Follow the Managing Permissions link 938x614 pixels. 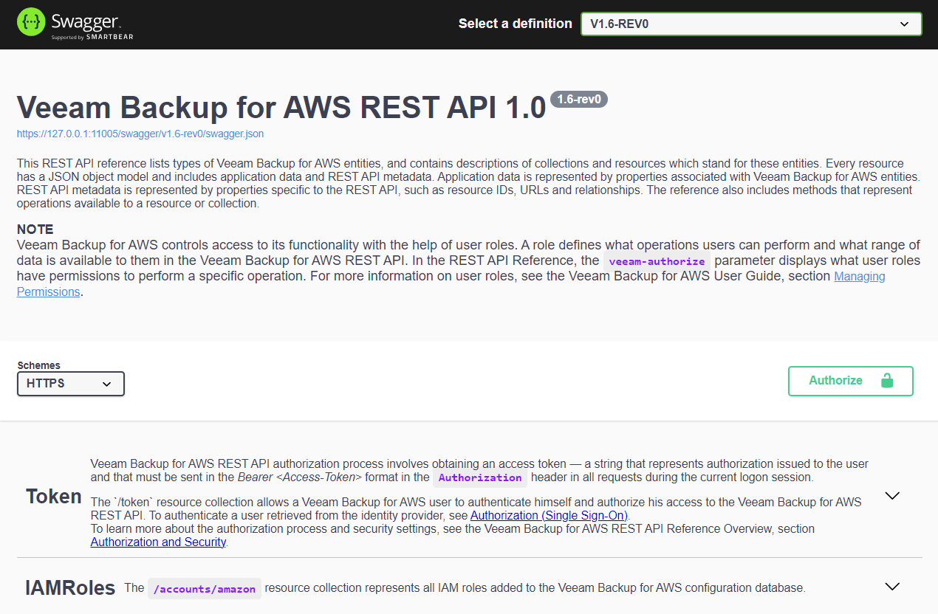tap(451, 284)
